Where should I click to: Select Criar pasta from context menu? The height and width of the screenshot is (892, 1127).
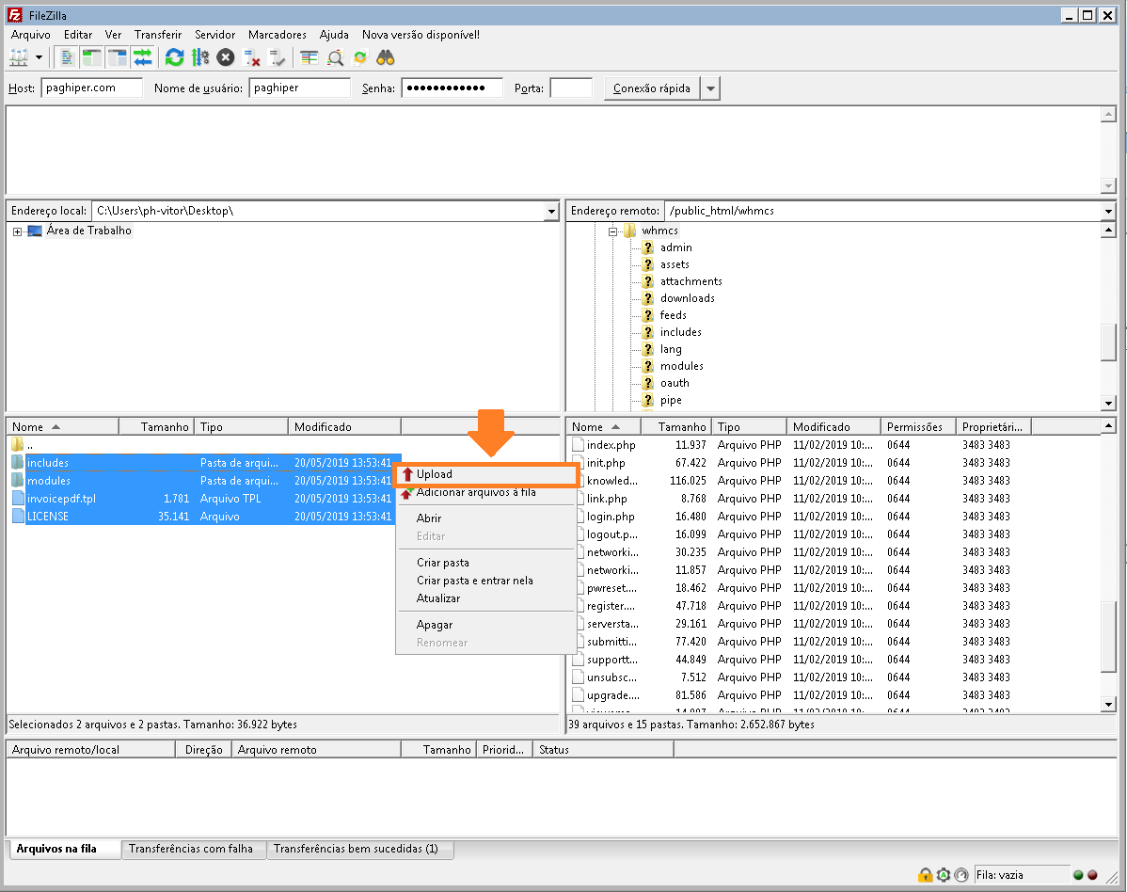pyautogui.click(x=486, y=563)
